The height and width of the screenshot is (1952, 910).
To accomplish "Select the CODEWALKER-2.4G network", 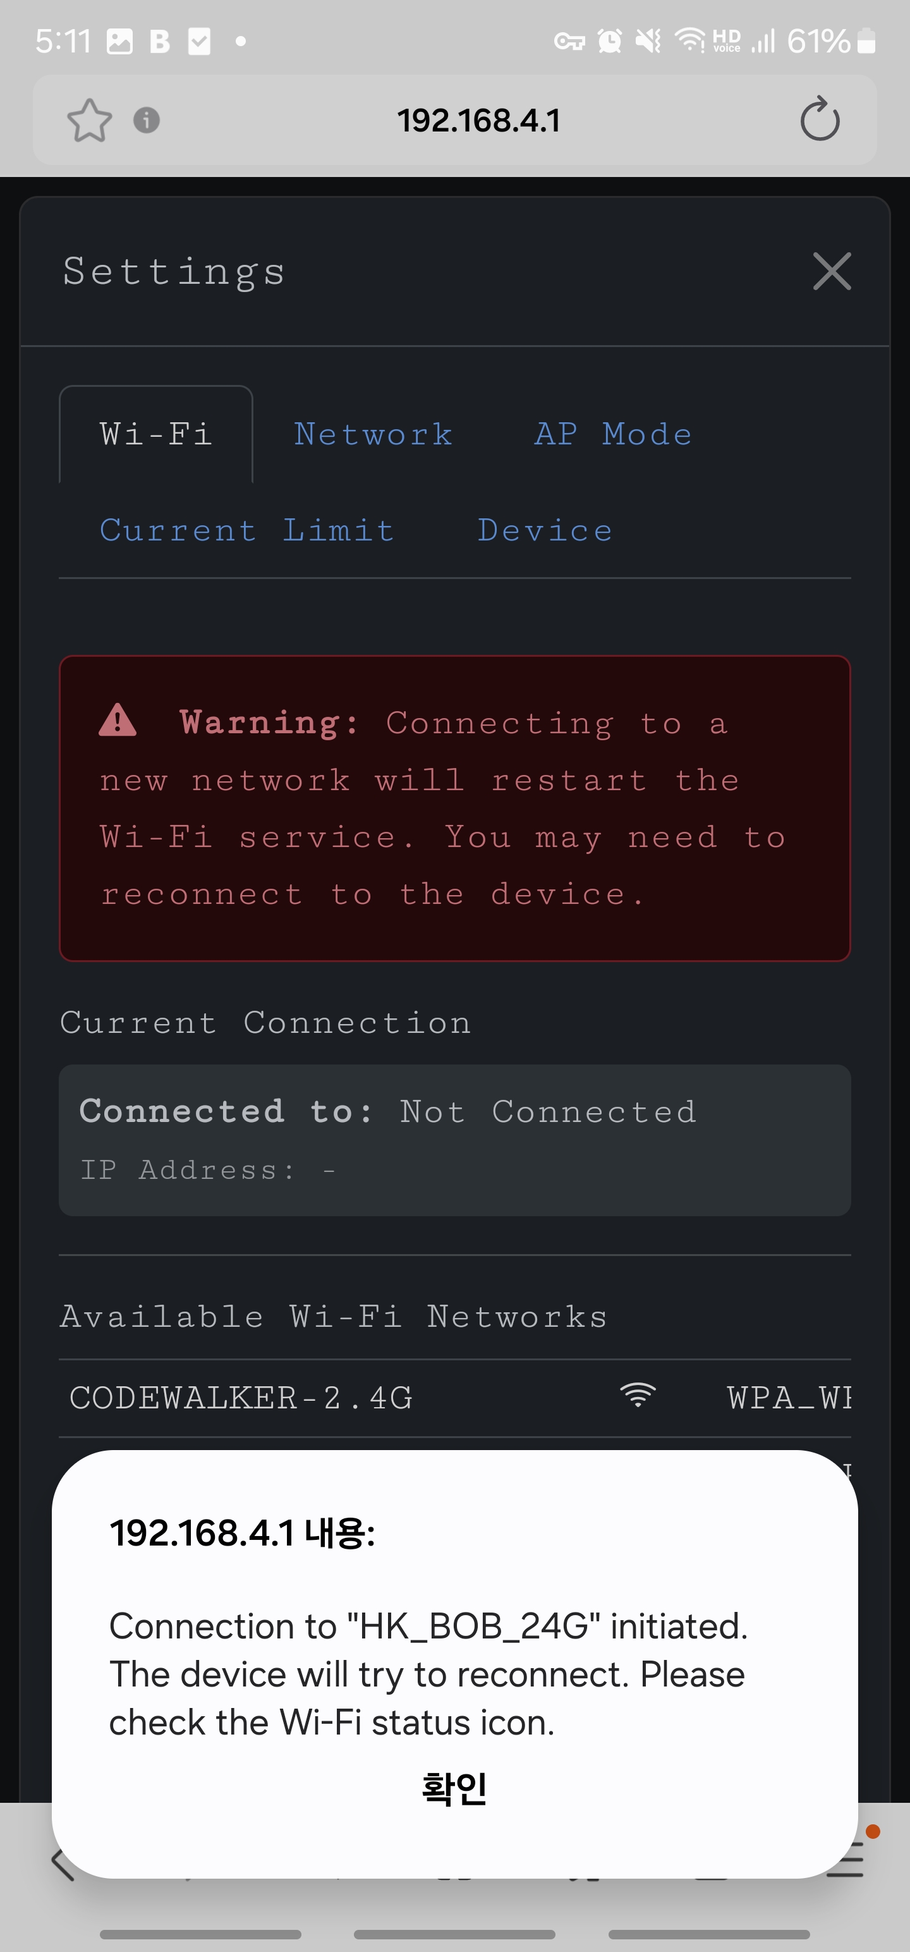I will (x=241, y=1398).
